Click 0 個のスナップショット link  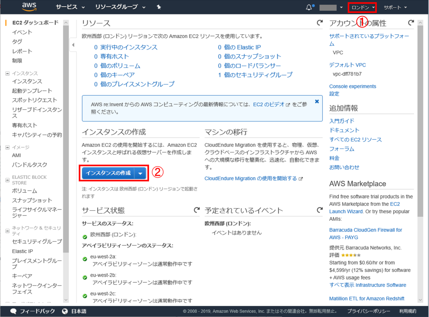tap(250, 56)
